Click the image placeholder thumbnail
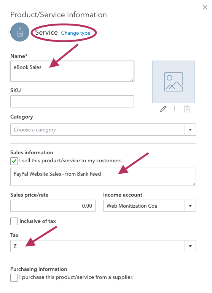 point(174,82)
